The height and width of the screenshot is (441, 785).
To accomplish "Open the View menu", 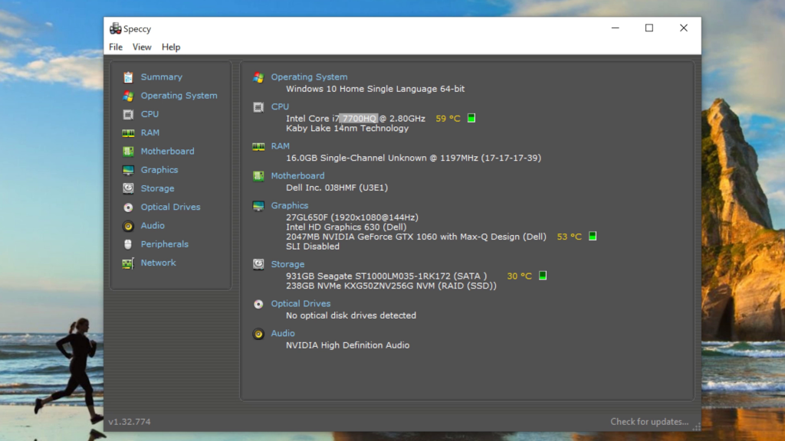I will tap(142, 47).
